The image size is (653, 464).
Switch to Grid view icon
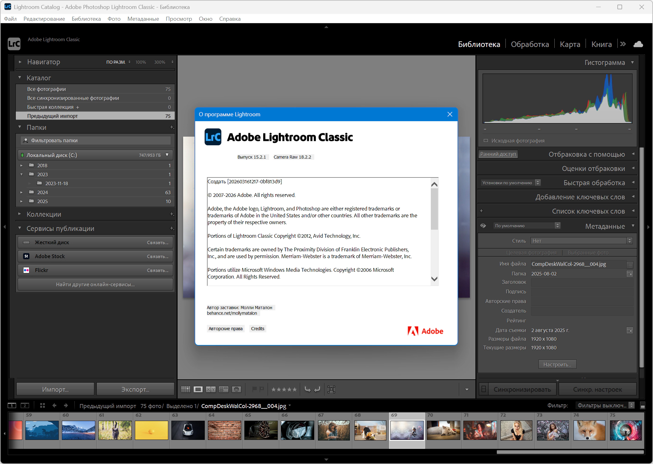186,389
